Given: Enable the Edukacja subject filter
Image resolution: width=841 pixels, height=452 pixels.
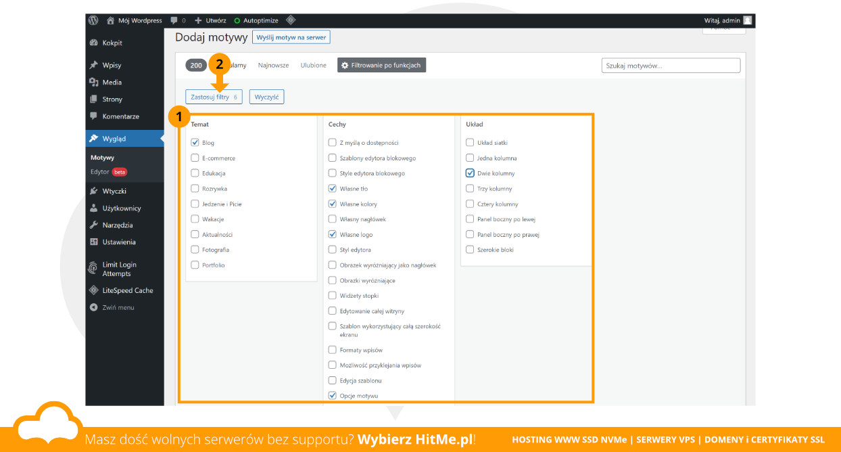Looking at the screenshot, I should (195, 173).
